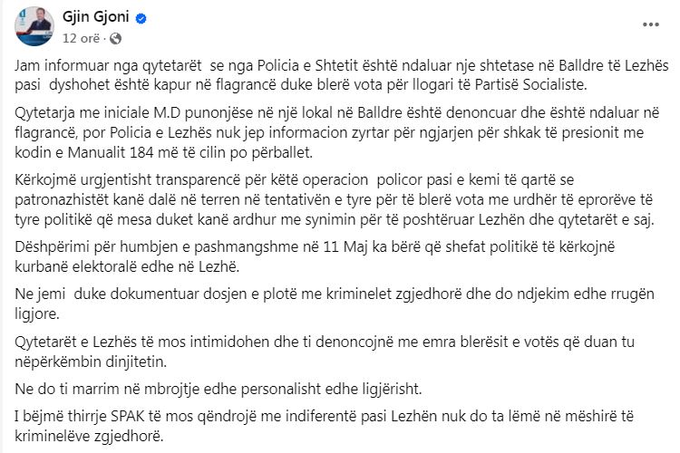Click the globe public-audience icon
680x453 pixels.
click(114, 38)
